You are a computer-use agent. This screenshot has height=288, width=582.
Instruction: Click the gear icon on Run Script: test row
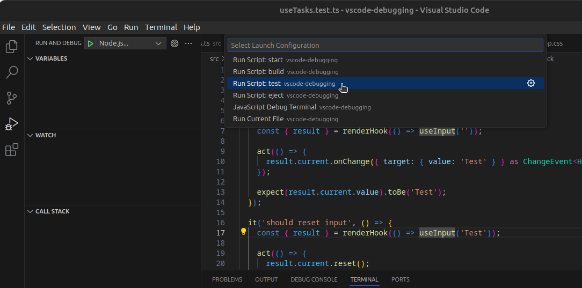click(531, 83)
